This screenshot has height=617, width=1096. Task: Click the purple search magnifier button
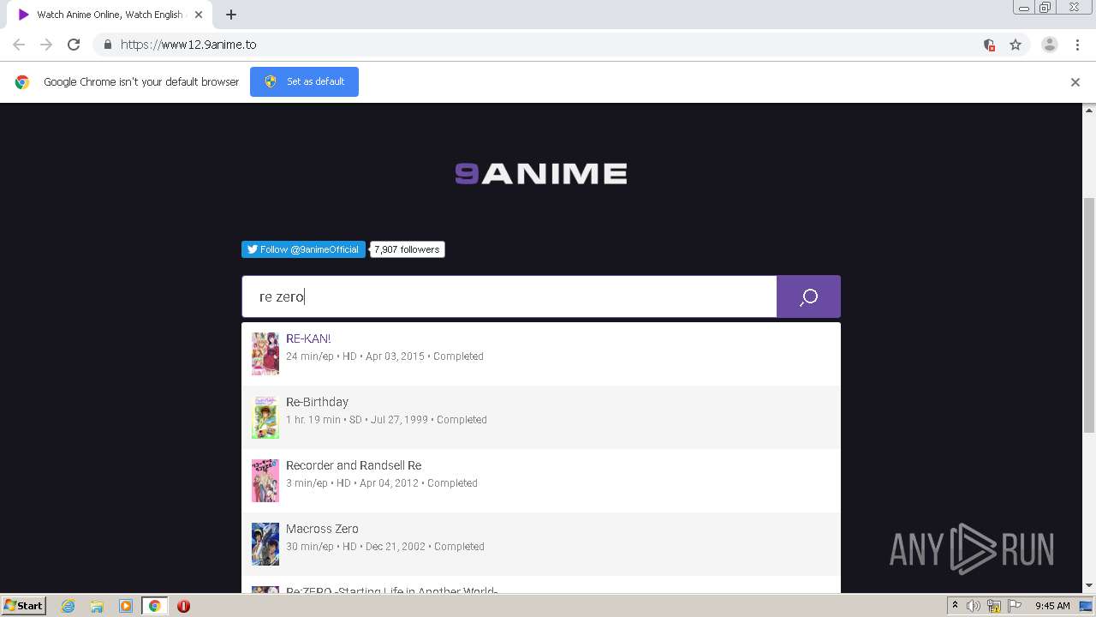pos(808,297)
